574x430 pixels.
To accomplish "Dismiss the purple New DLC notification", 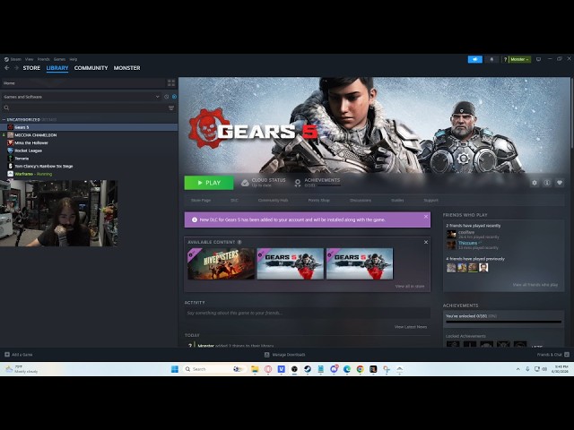I will coord(426,217).
